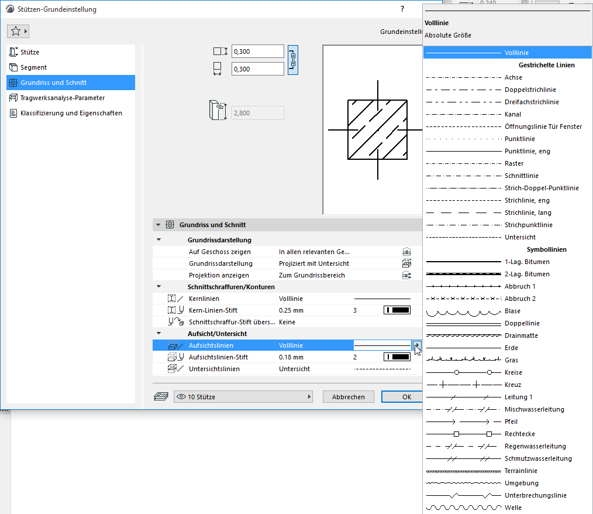Viewport: 593px width, 514px height.
Task: Click the Aufsichtslinien-Stift pen color swatch
Action: 397,357
